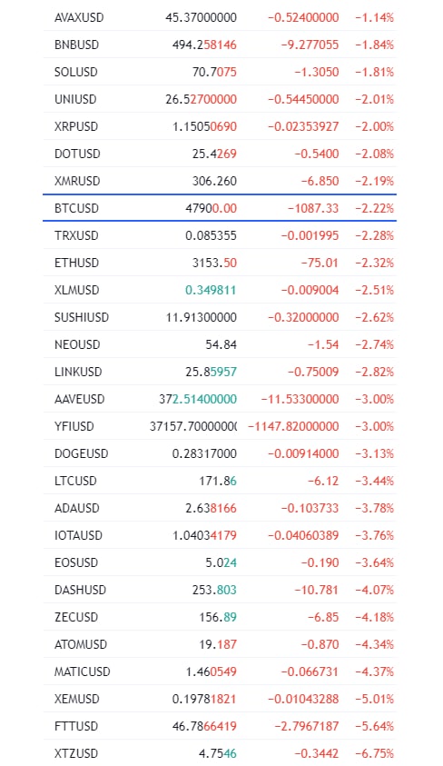Select the DOTUSD symbol
The height and width of the screenshot is (766, 443).
click(77, 154)
